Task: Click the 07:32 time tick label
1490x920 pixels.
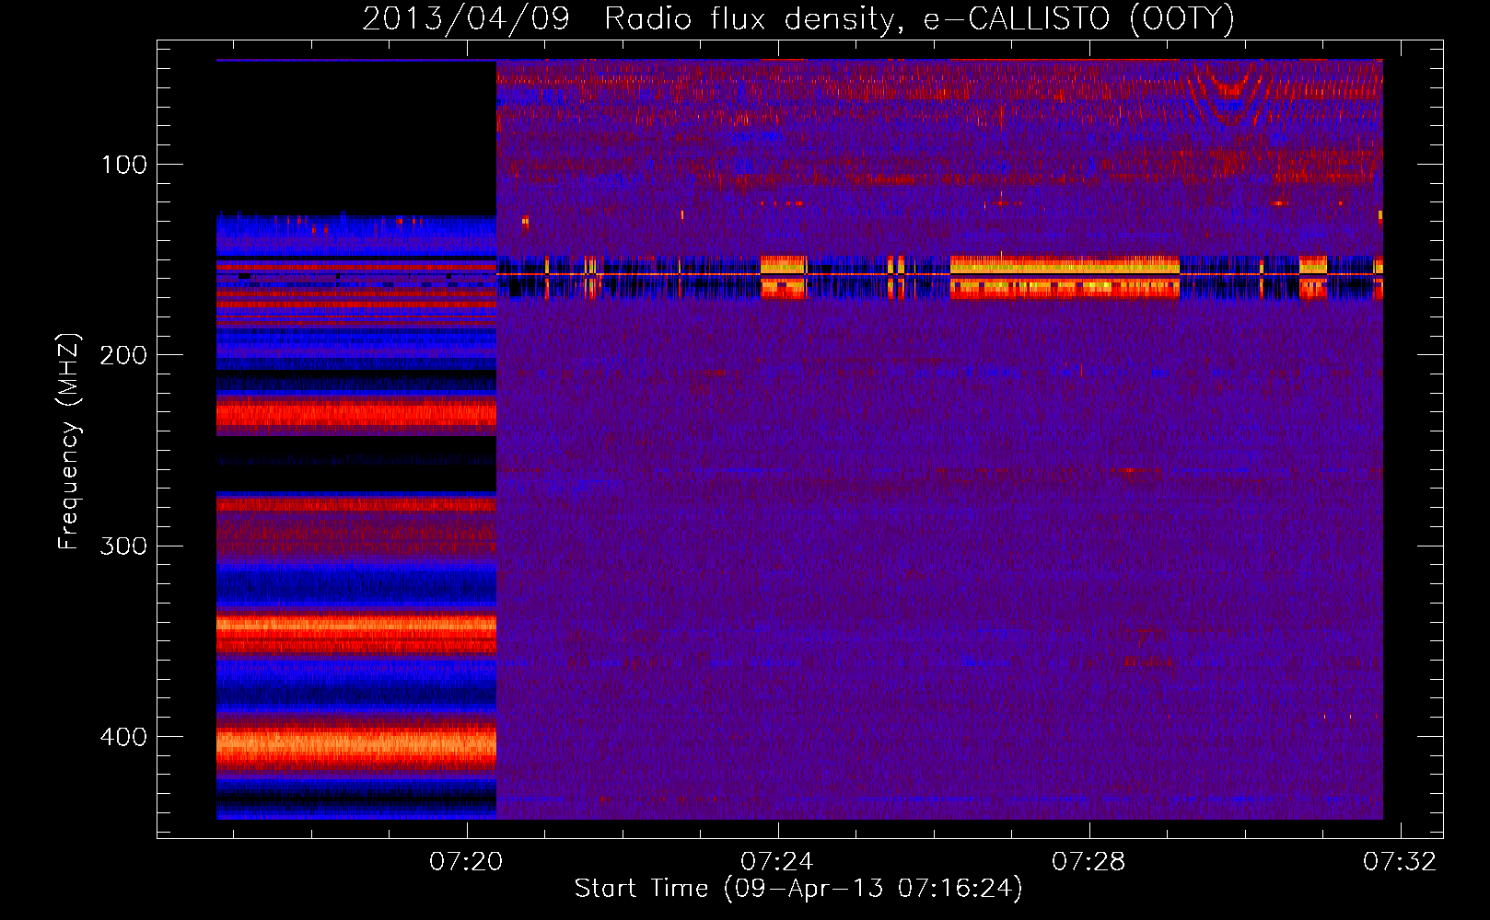Action: click(1400, 861)
